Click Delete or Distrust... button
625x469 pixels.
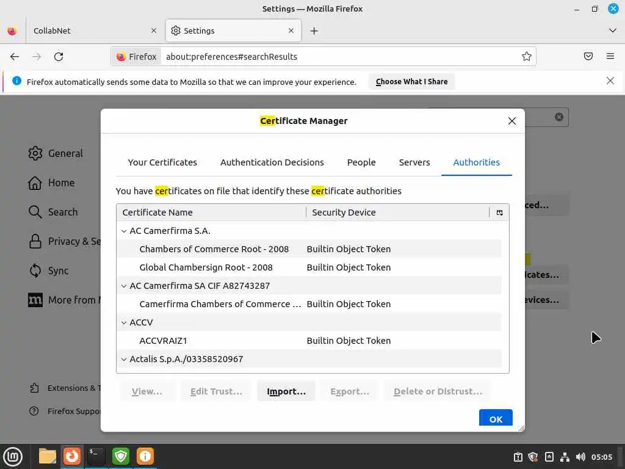point(438,391)
